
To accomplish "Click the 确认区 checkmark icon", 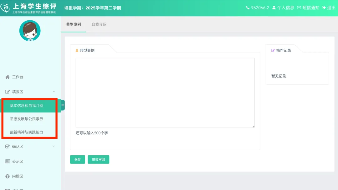I will (x=8, y=147).
